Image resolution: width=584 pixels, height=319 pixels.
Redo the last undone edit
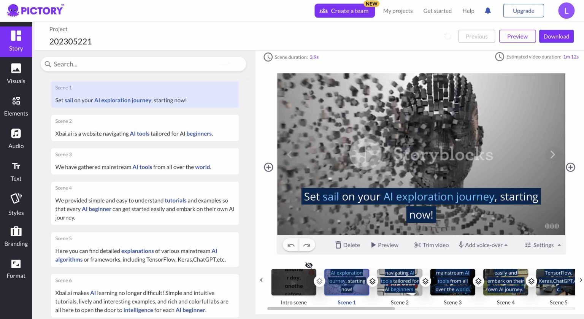tap(307, 245)
